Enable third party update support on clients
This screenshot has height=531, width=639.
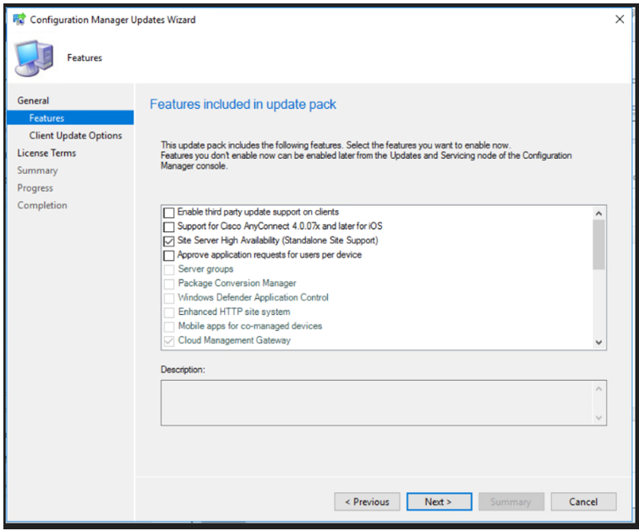(x=169, y=213)
